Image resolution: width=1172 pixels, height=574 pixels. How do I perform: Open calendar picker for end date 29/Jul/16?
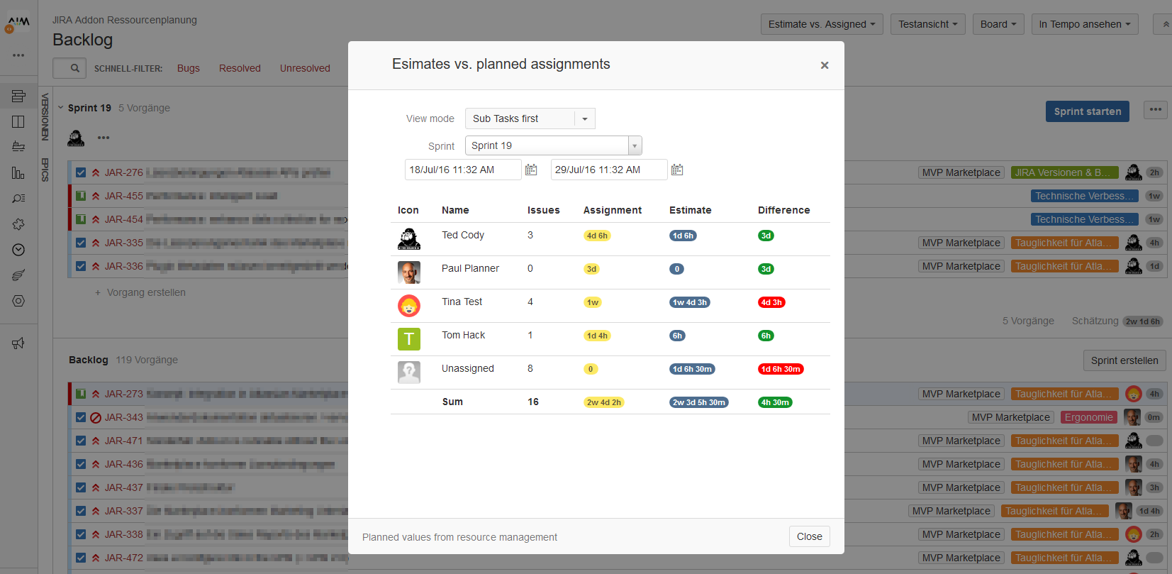pos(677,170)
